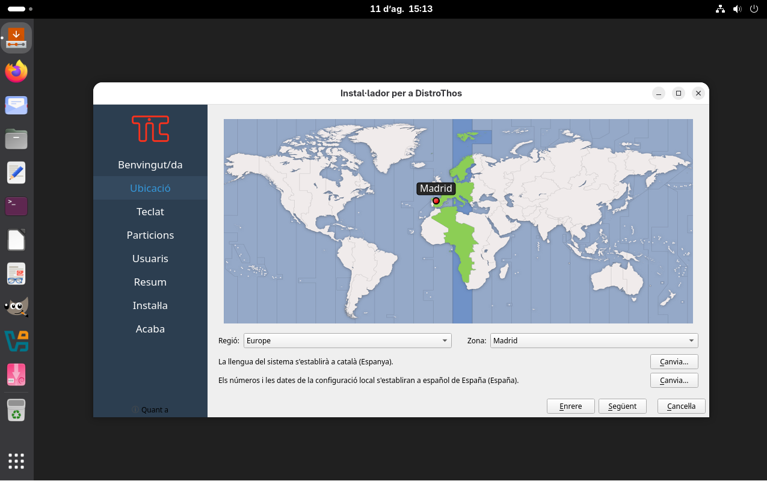The height and width of the screenshot is (481, 767).
Task: Click the system language text line
Action: pos(306,362)
